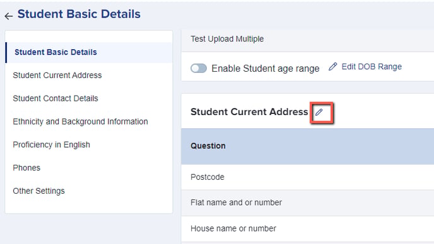The image size is (434, 244).
Task: Click the back arrow beside page title
Action: coord(9,16)
